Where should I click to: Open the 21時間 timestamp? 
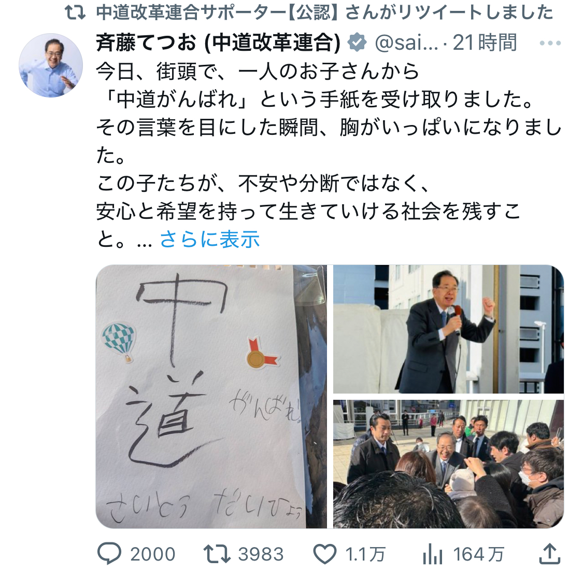[x=485, y=43]
